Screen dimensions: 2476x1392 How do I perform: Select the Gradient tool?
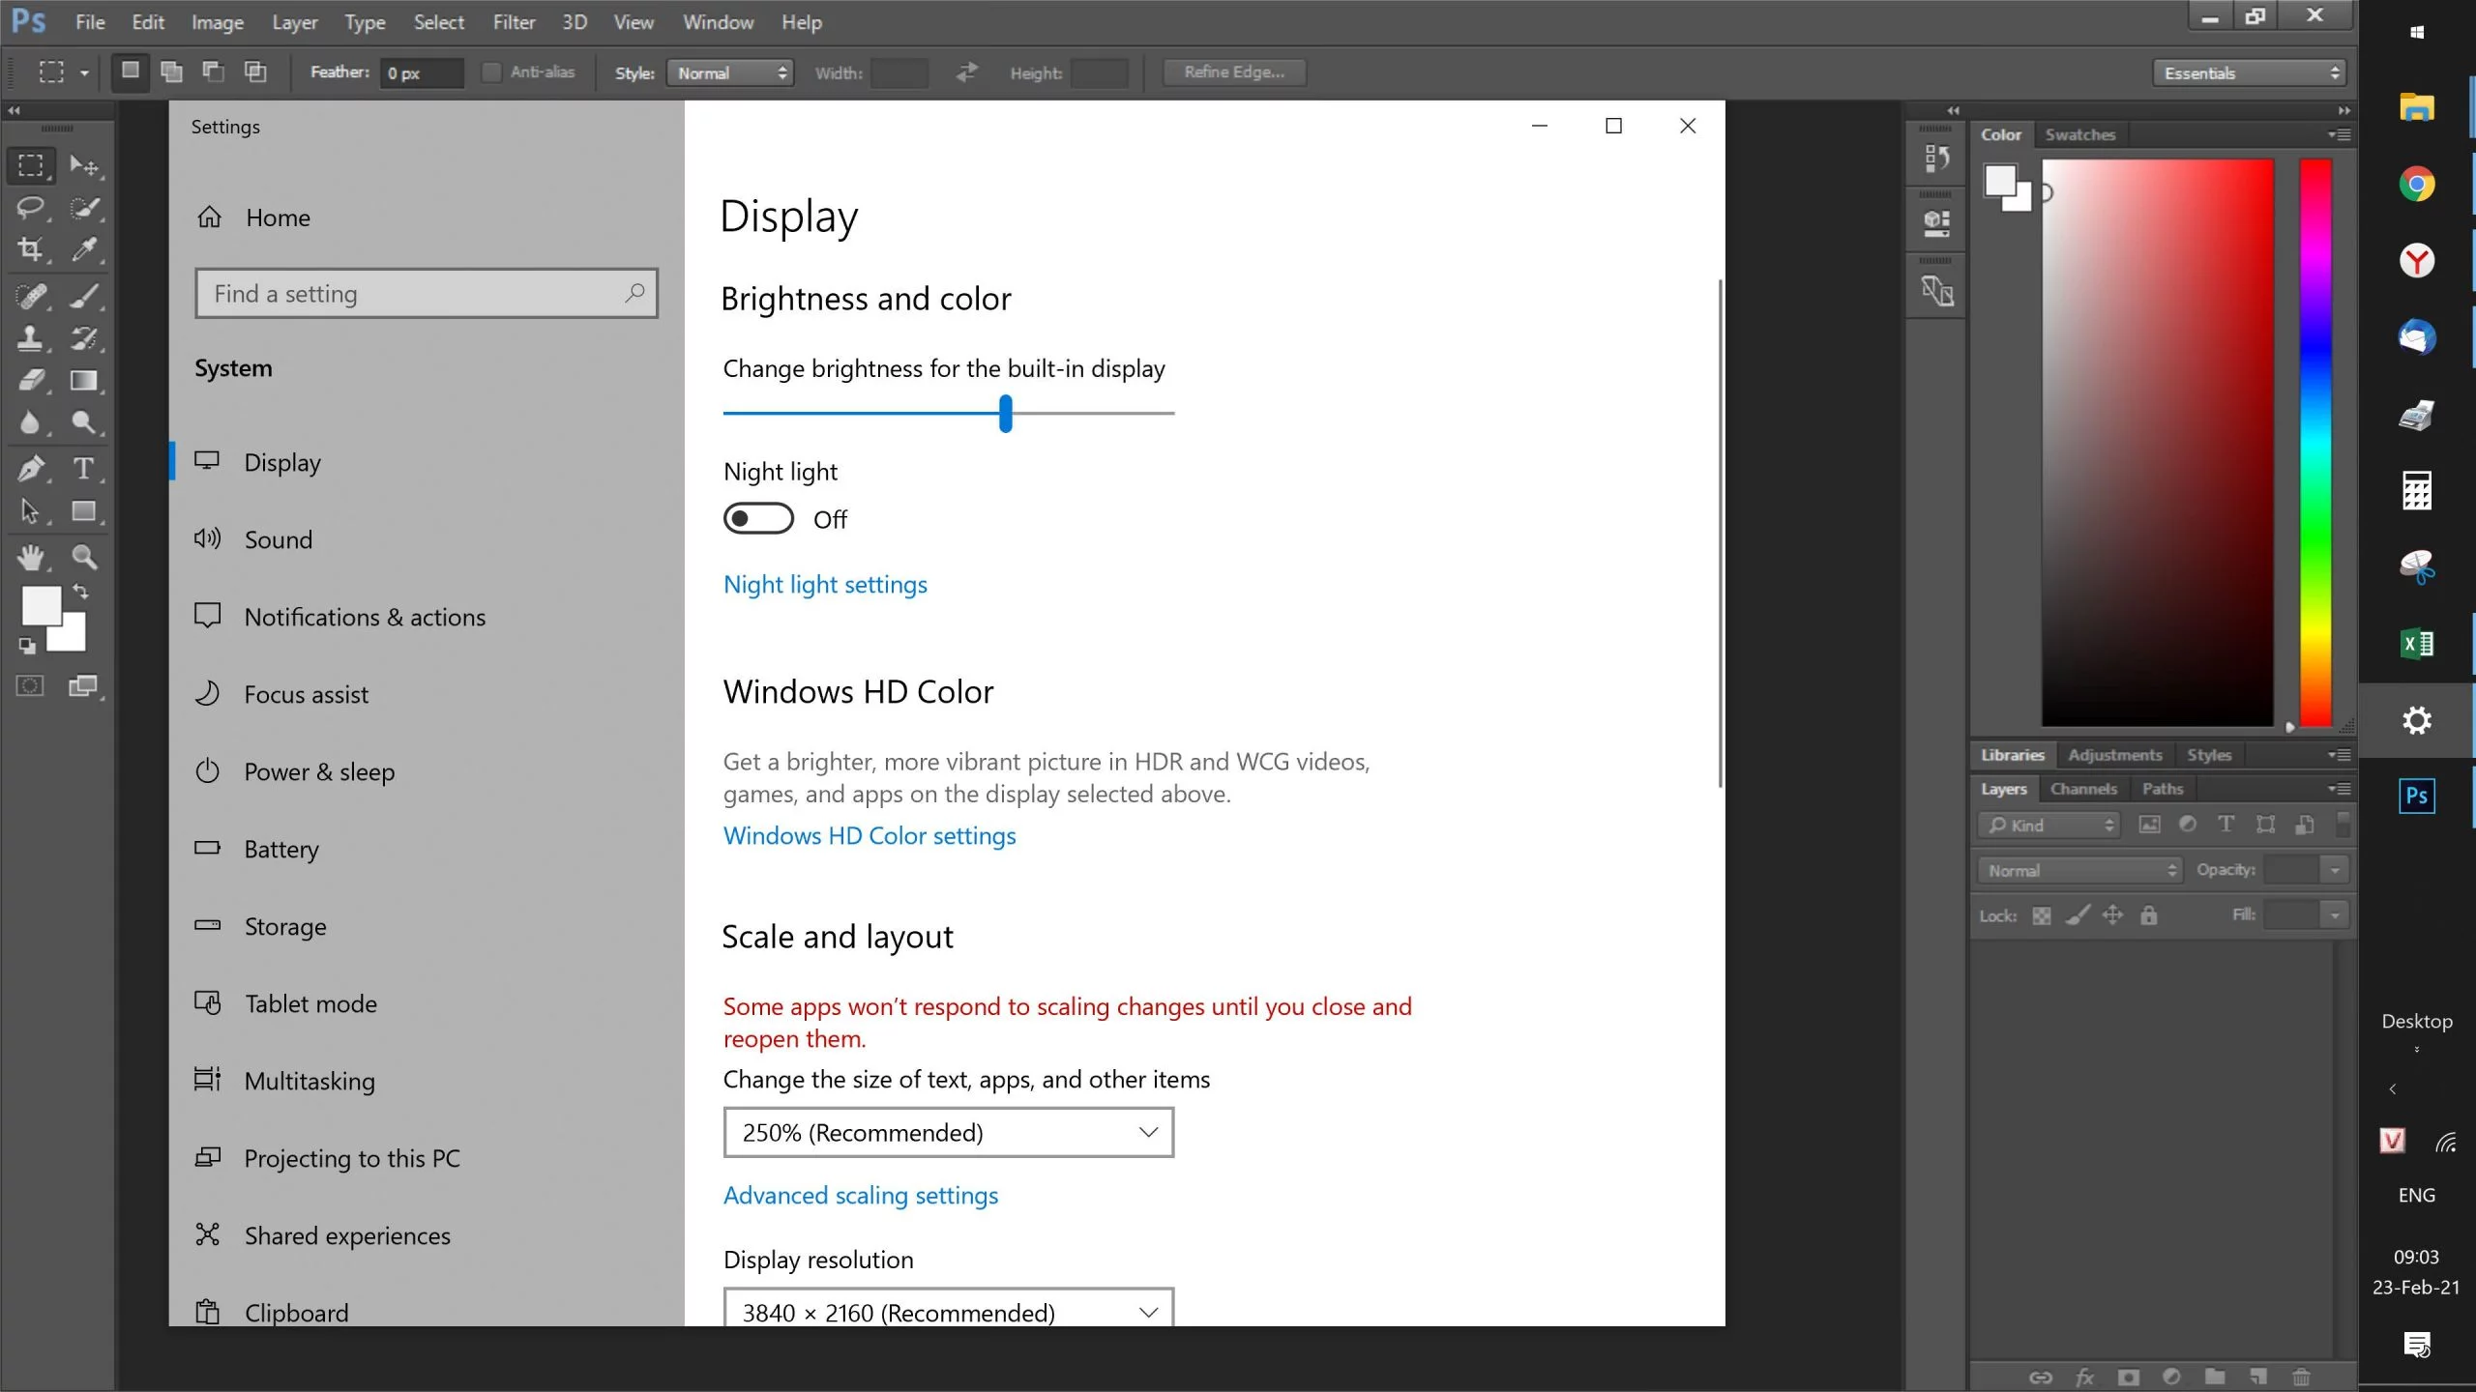point(85,381)
